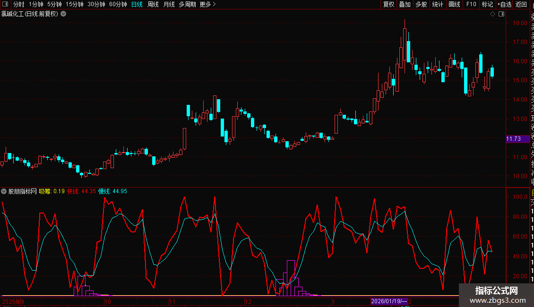This screenshot has width=534, height=307.
Task: Switch to 分时 chart tab
Action: pyautogui.click(x=18, y=4)
